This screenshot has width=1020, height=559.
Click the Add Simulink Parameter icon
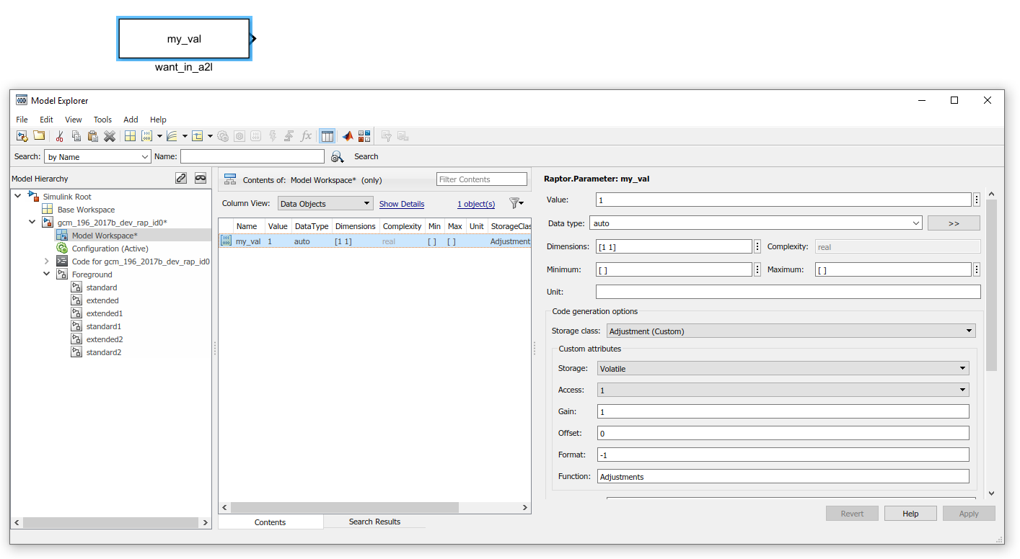click(x=146, y=135)
